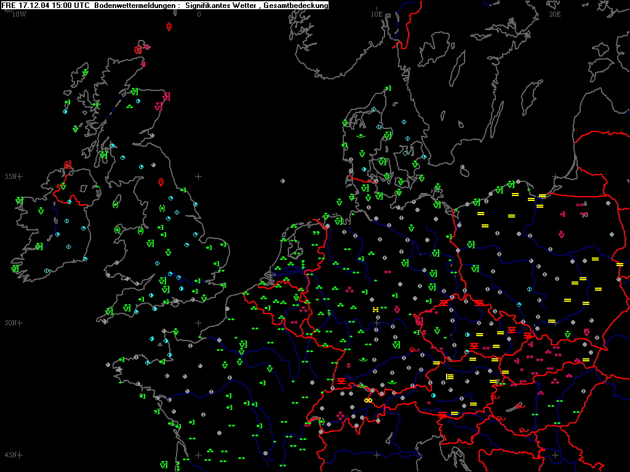The width and height of the screenshot is (630, 472).
Task: Select the green arc symbol in northern Denmark
Action: (x=361, y=136)
